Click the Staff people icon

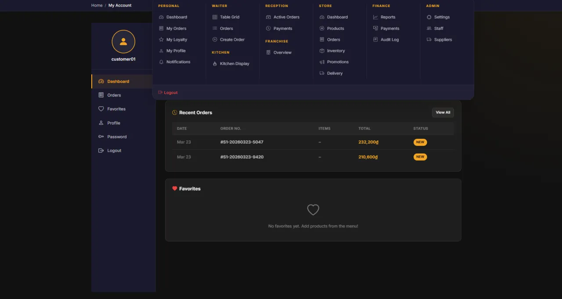point(429,29)
